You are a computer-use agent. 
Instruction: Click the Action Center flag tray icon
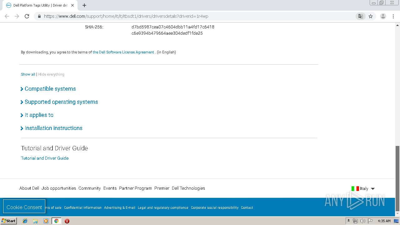pyautogui.click(x=370, y=221)
